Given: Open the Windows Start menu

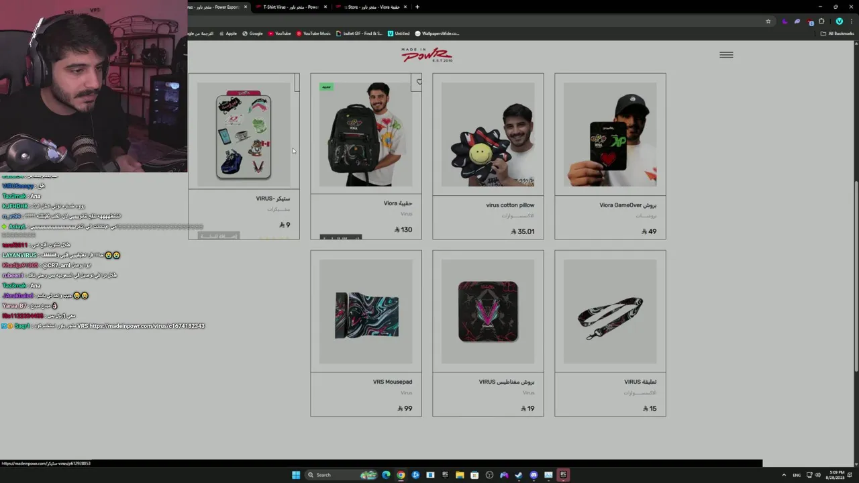Looking at the screenshot, I should (296, 475).
